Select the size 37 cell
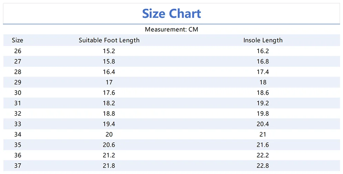Image resolution: width=343 pixels, height=174 pixels. (17, 166)
